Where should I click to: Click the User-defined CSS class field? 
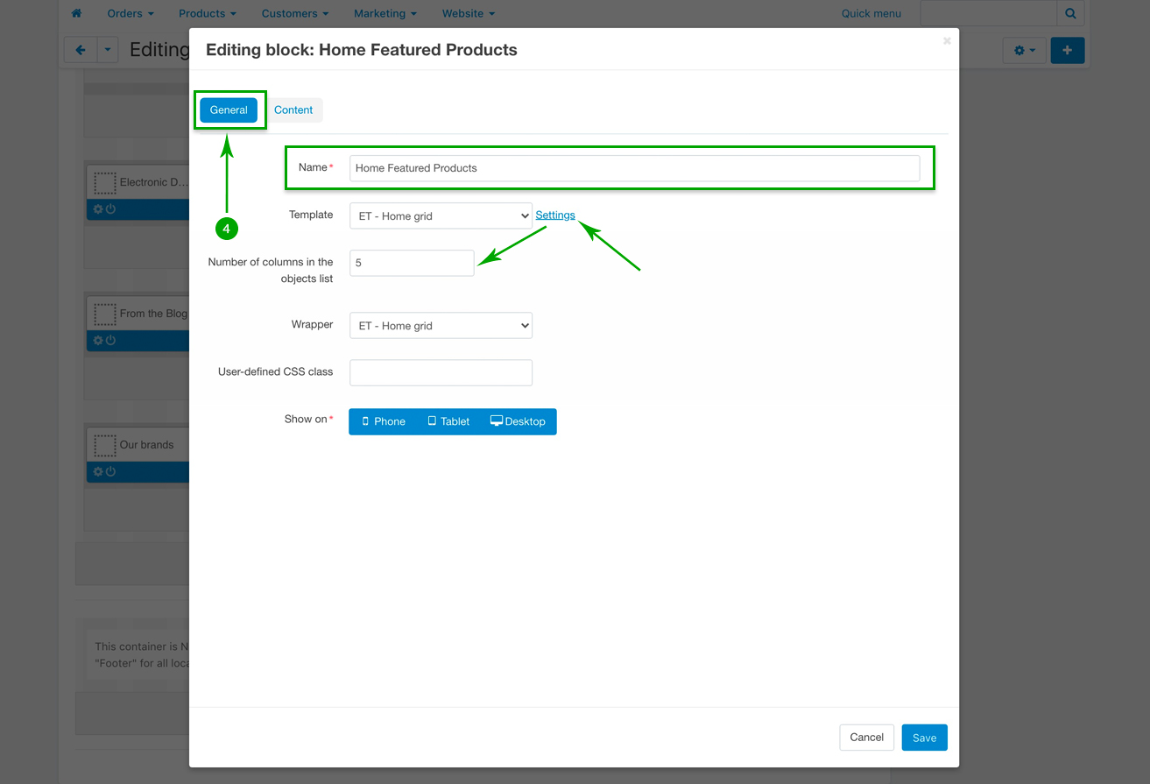point(441,372)
